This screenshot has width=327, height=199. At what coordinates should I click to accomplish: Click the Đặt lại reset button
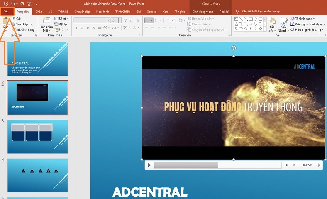[x=62, y=24]
